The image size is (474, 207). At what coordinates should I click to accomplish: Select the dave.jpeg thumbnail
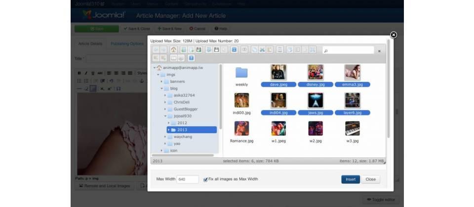click(278, 72)
